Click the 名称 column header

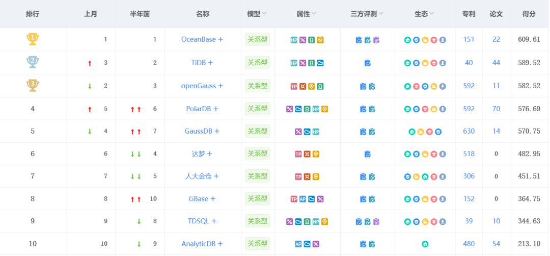203,14
